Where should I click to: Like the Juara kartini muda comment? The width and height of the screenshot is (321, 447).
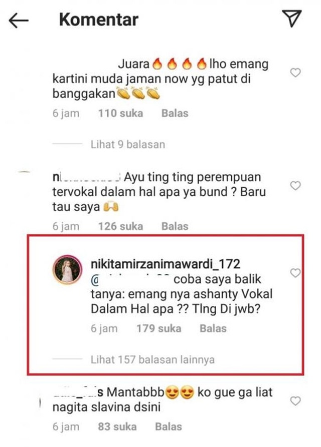pos(295,73)
